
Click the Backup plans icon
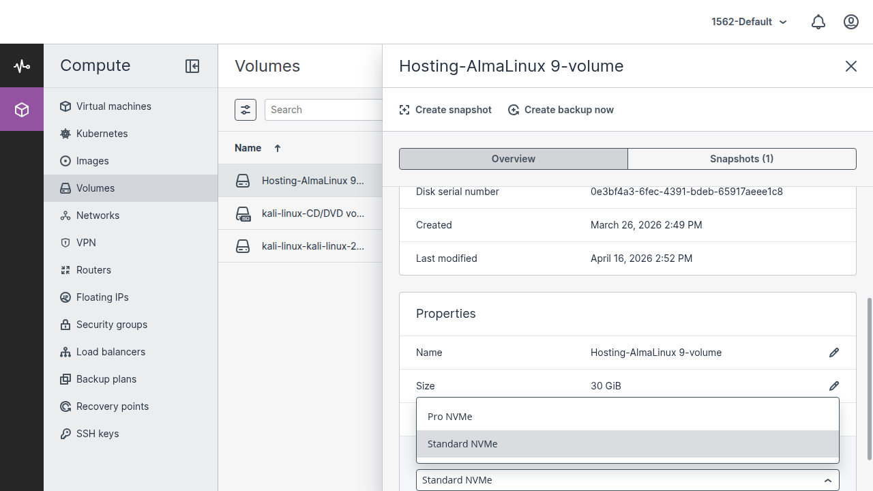point(65,379)
